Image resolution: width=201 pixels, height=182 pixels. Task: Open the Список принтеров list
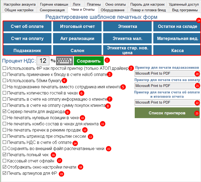167,113
